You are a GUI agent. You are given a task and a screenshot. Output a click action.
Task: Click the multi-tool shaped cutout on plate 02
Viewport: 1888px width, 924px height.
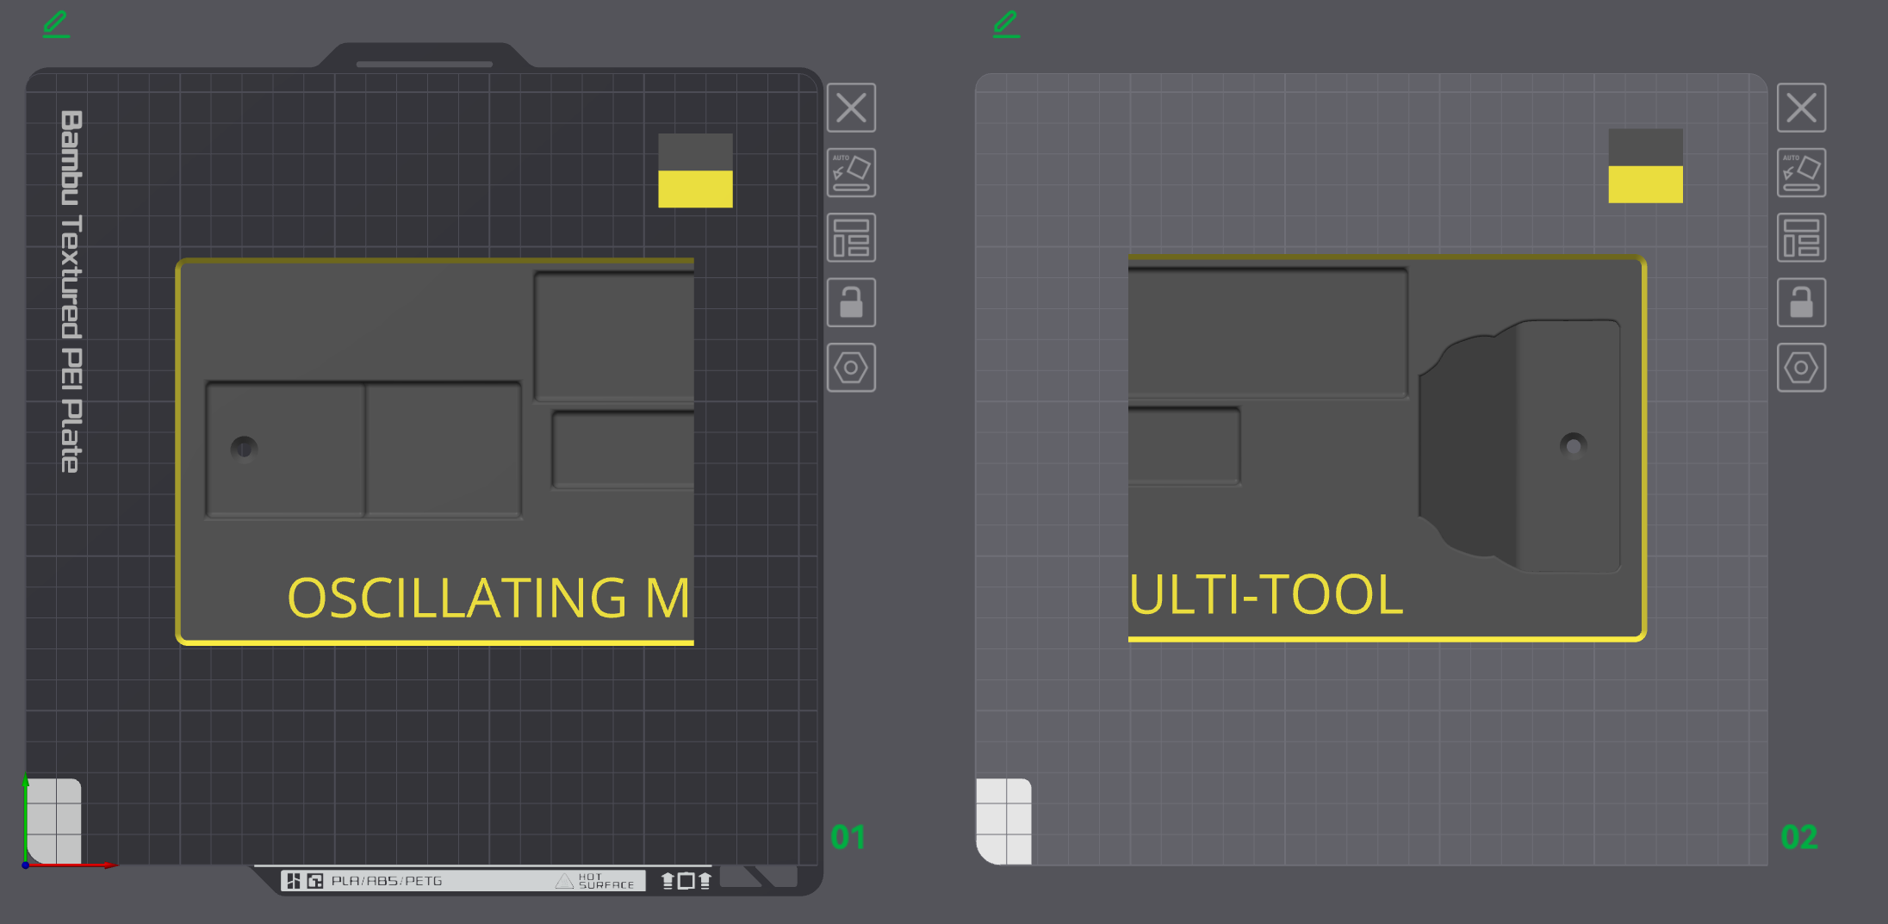(1519, 446)
